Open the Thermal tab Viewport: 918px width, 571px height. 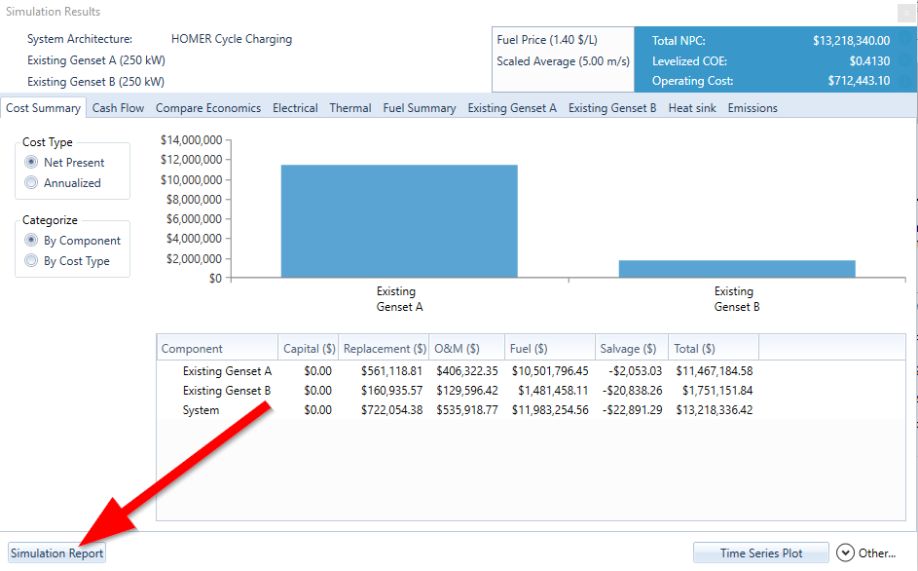tap(349, 108)
